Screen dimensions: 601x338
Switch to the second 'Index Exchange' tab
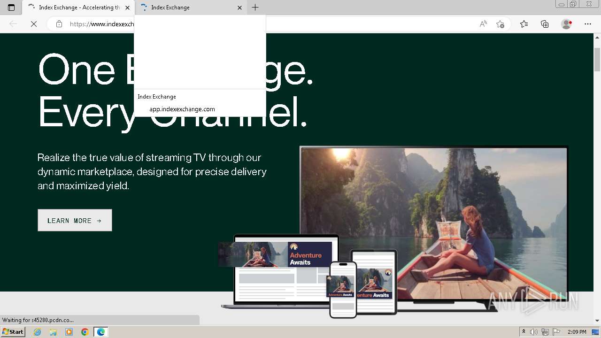[191, 8]
